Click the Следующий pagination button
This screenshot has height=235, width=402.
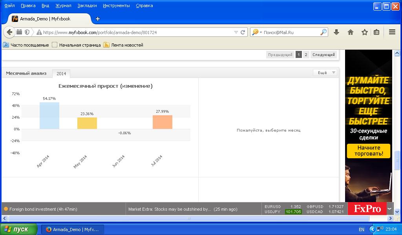click(x=323, y=54)
